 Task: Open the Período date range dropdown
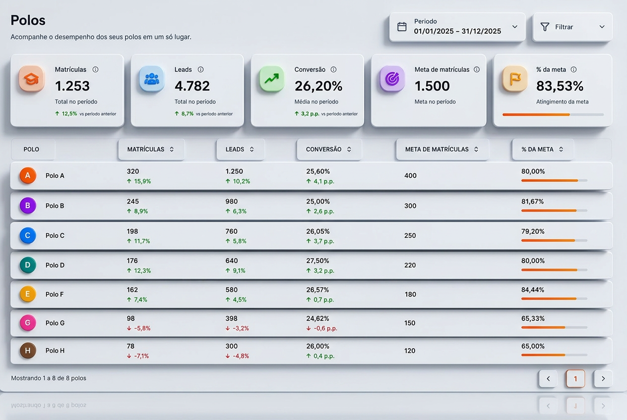(457, 27)
